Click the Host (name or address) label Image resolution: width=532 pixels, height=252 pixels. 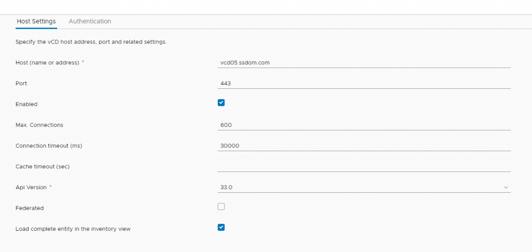pyautogui.click(x=47, y=63)
